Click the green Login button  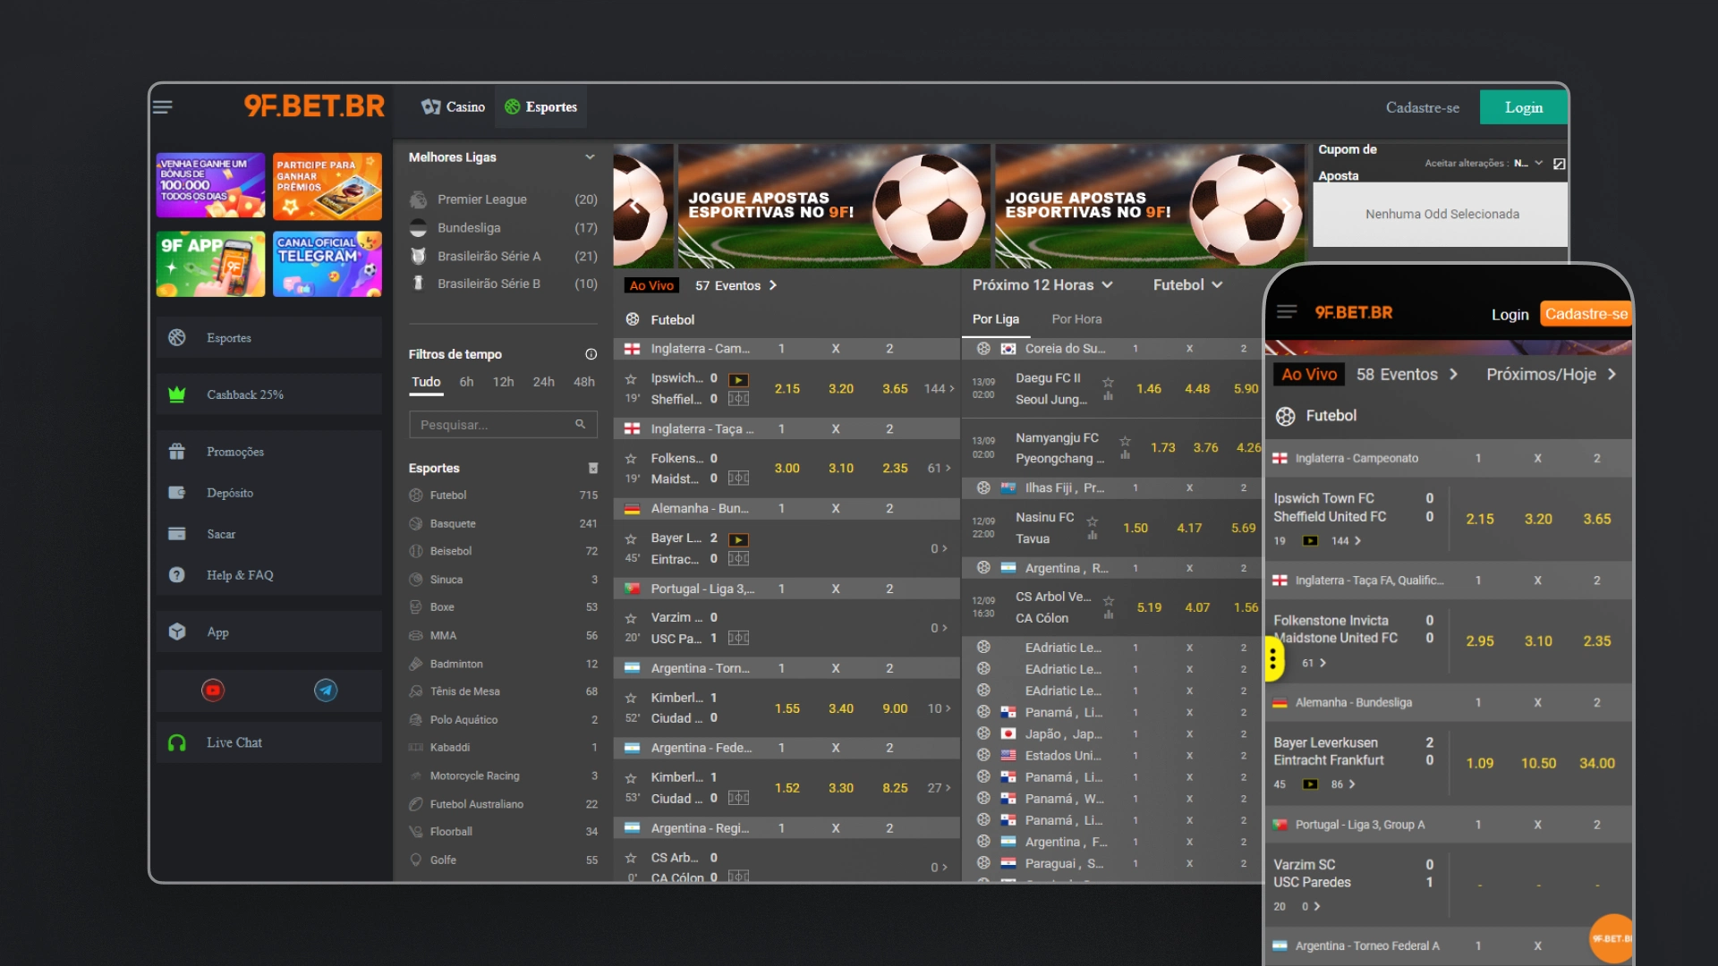point(1523,107)
